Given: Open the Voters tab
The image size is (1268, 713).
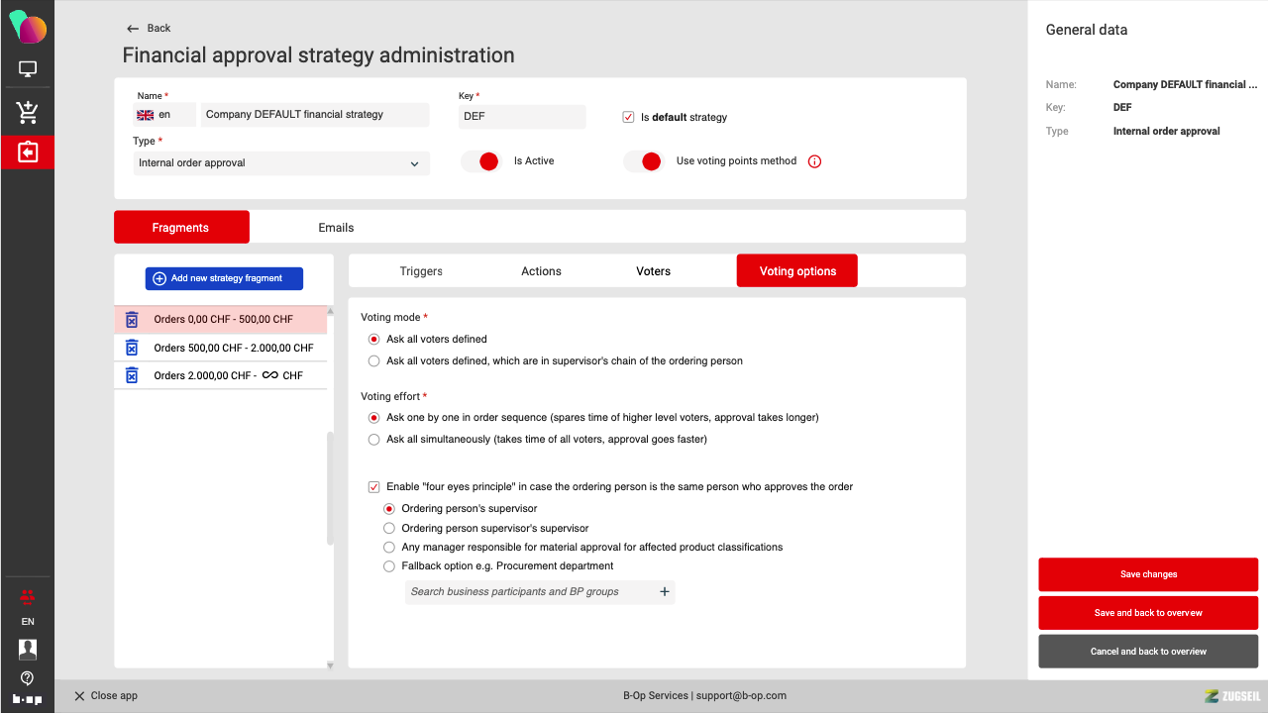Looking at the screenshot, I should [653, 271].
